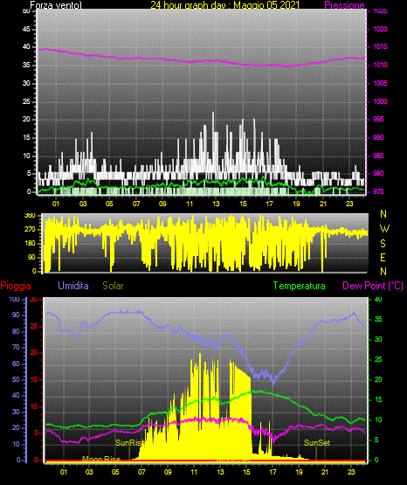
Task: Click the white 'Forza vento)' legend label
Action: pyautogui.click(x=56, y=5)
